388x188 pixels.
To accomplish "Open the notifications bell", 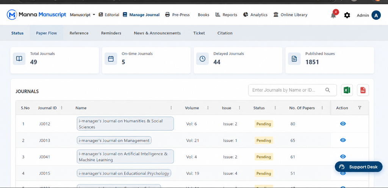I will (333, 15).
